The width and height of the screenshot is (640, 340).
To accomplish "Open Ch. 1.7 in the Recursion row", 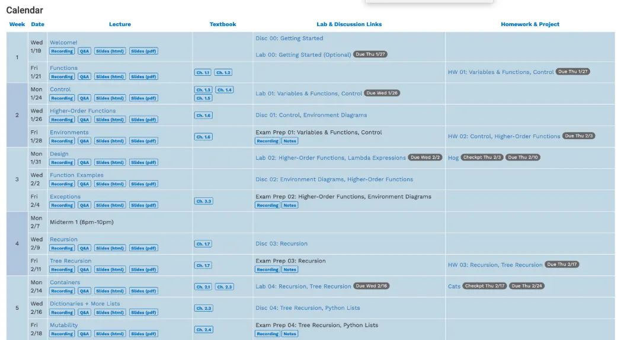I will pos(203,244).
